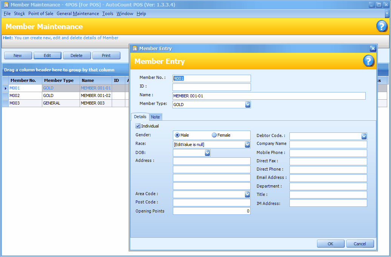
Task: Click the help icon in Member Entry dialog
Action: (x=368, y=61)
